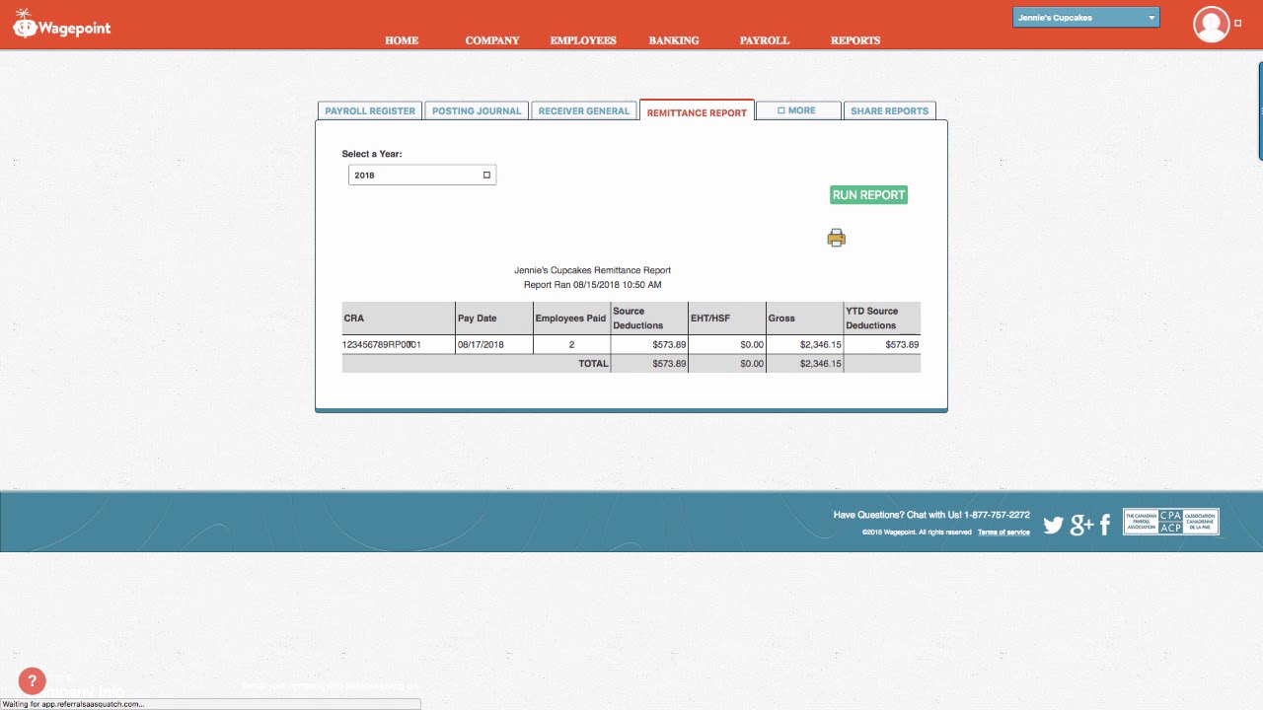Click the TOTAL row label
The width and height of the screenshot is (1263, 710).
tap(593, 364)
